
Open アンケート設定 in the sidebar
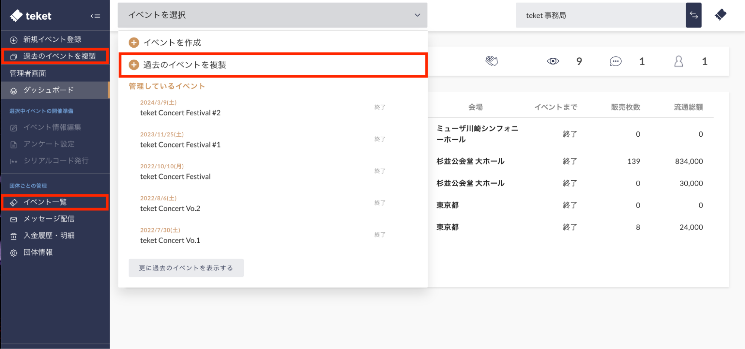tap(55, 144)
